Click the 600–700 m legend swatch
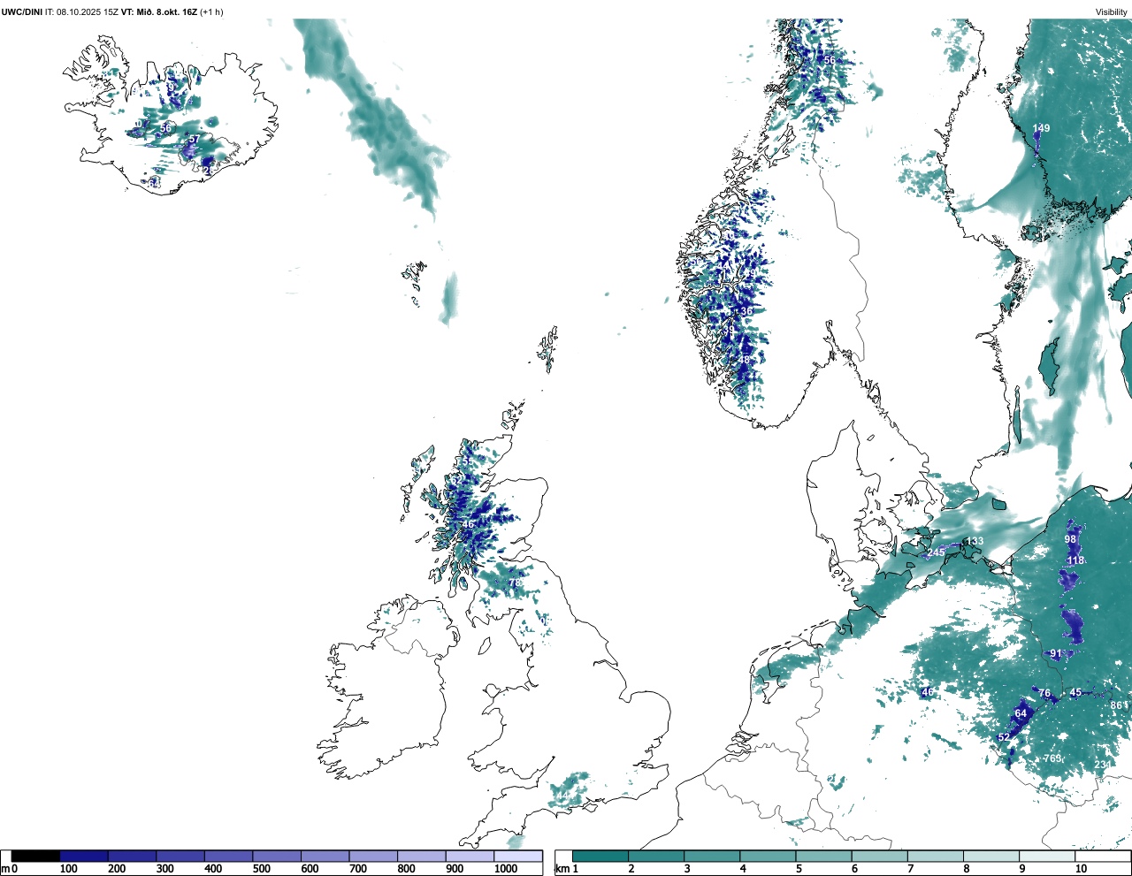This screenshot has height=876, width=1132. (x=325, y=856)
